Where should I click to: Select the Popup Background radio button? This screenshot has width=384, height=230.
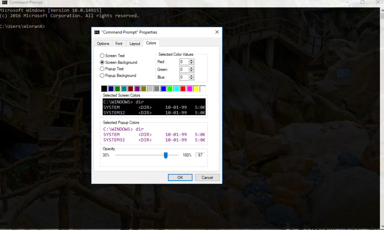click(x=102, y=76)
